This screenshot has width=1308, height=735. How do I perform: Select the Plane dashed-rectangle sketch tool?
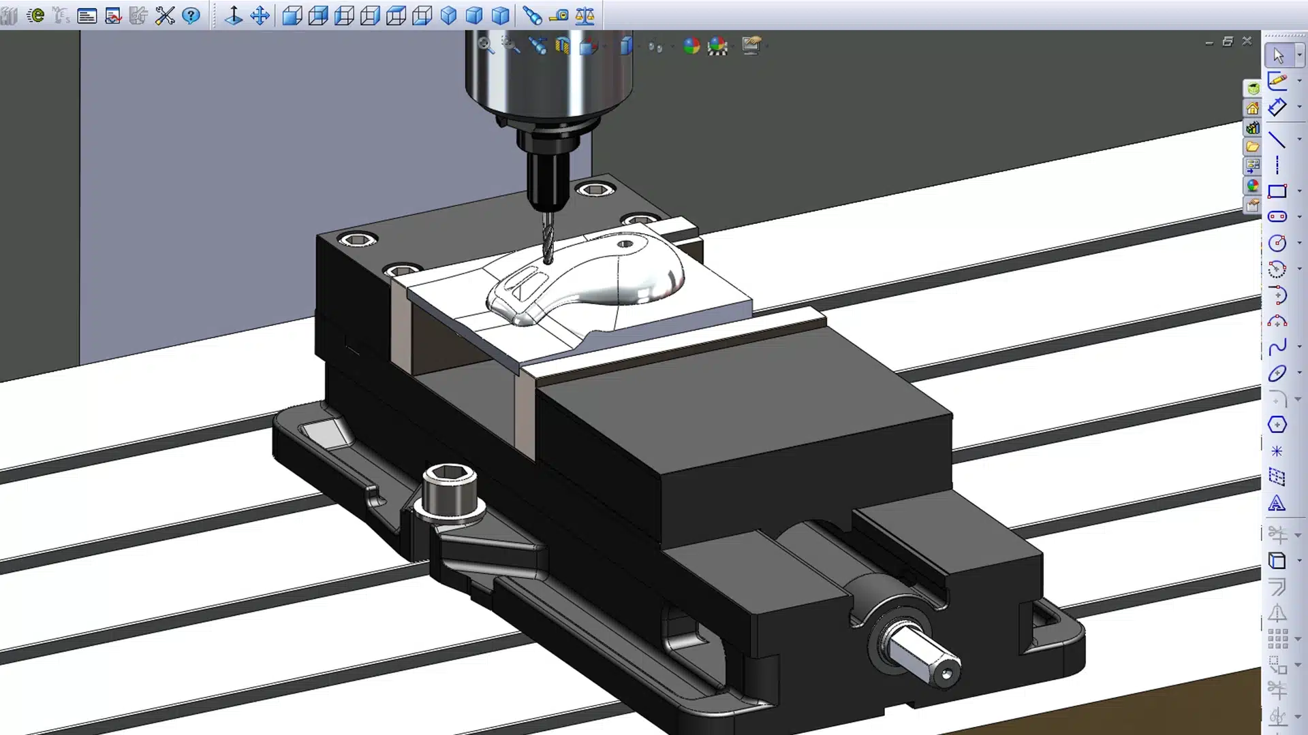1277,477
